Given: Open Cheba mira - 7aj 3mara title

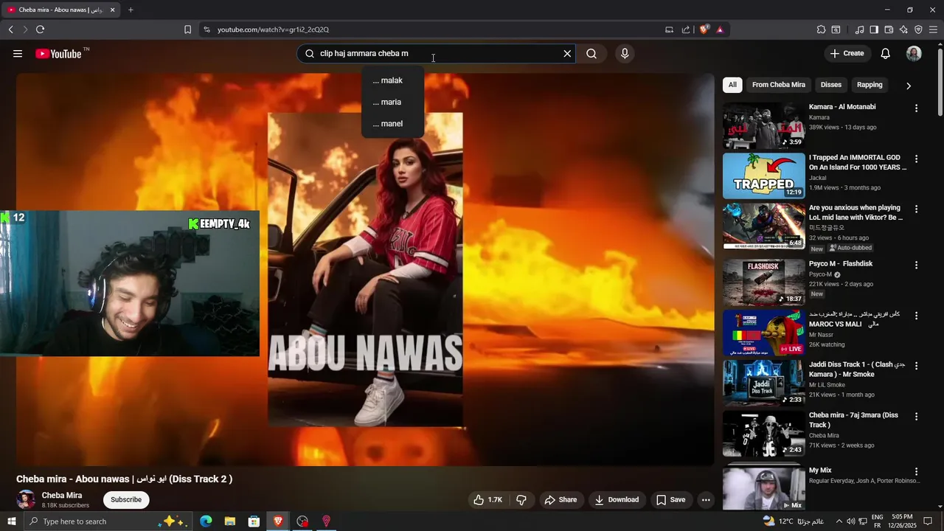Looking at the screenshot, I should 853,420.
